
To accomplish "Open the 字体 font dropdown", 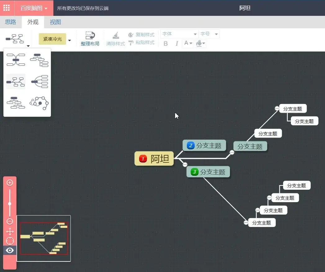I will coord(179,34).
